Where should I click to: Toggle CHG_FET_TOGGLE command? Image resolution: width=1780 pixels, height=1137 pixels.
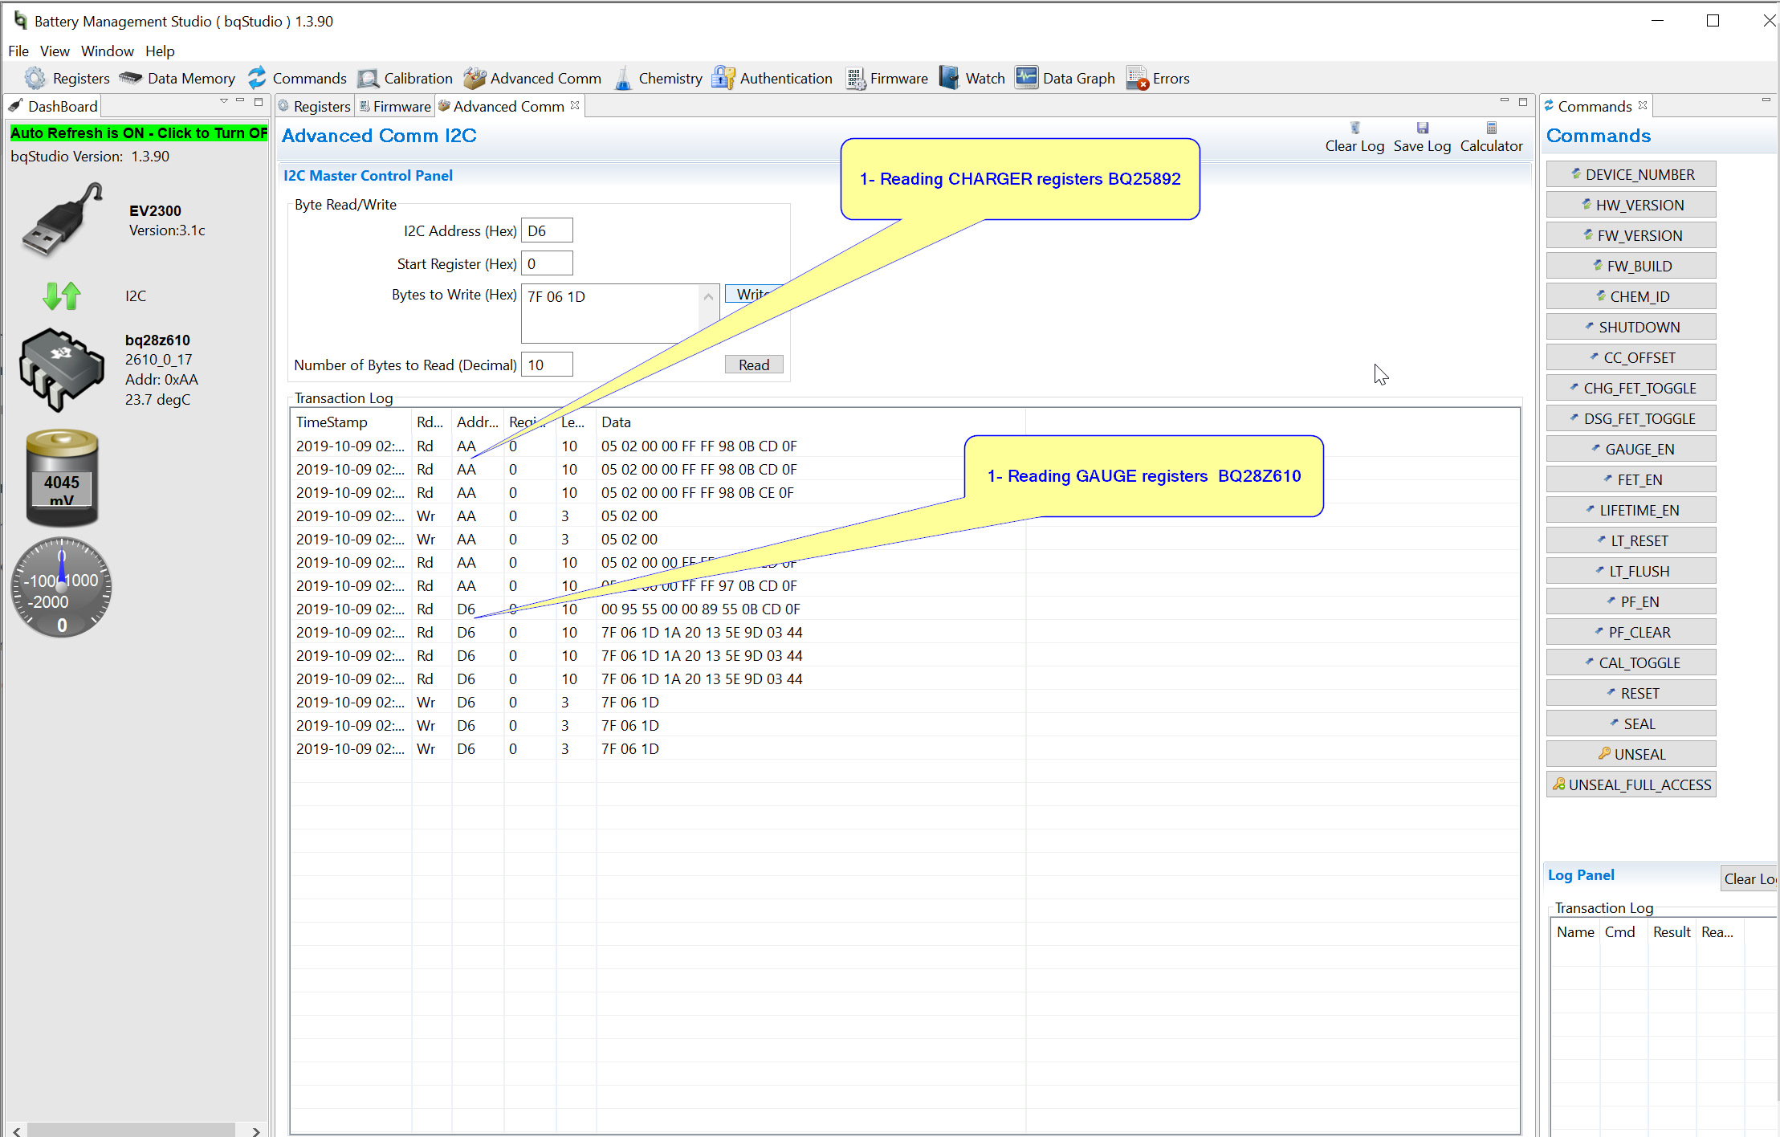pos(1631,388)
